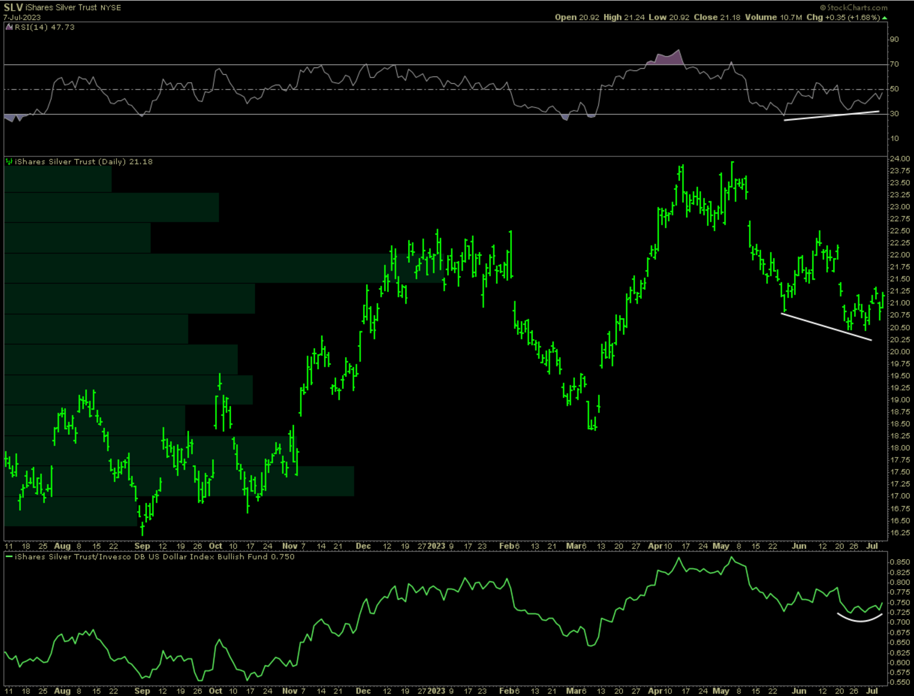Image resolution: width=914 pixels, height=696 pixels.
Task: Click the 0.850 ratio axis label
Action: point(900,562)
